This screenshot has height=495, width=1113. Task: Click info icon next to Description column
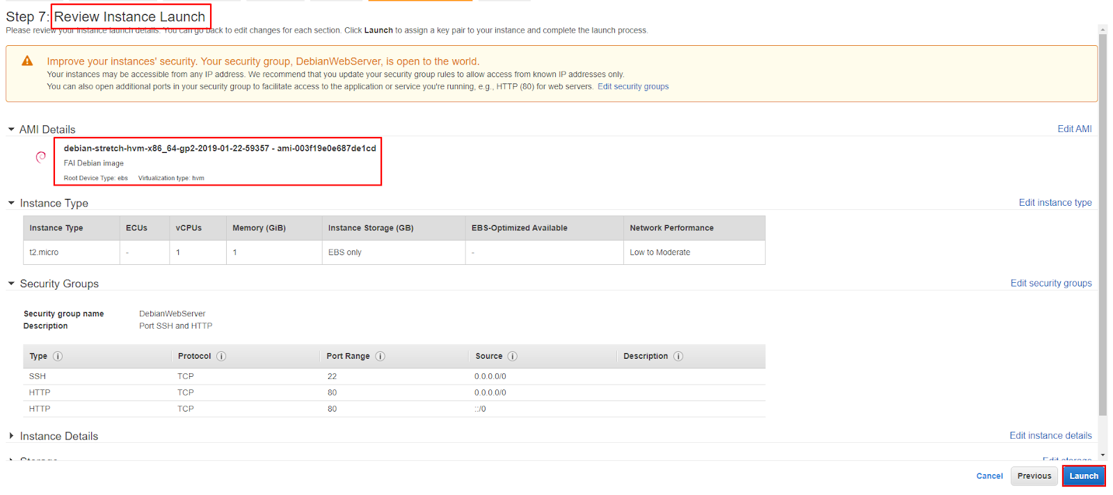(678, 356)
